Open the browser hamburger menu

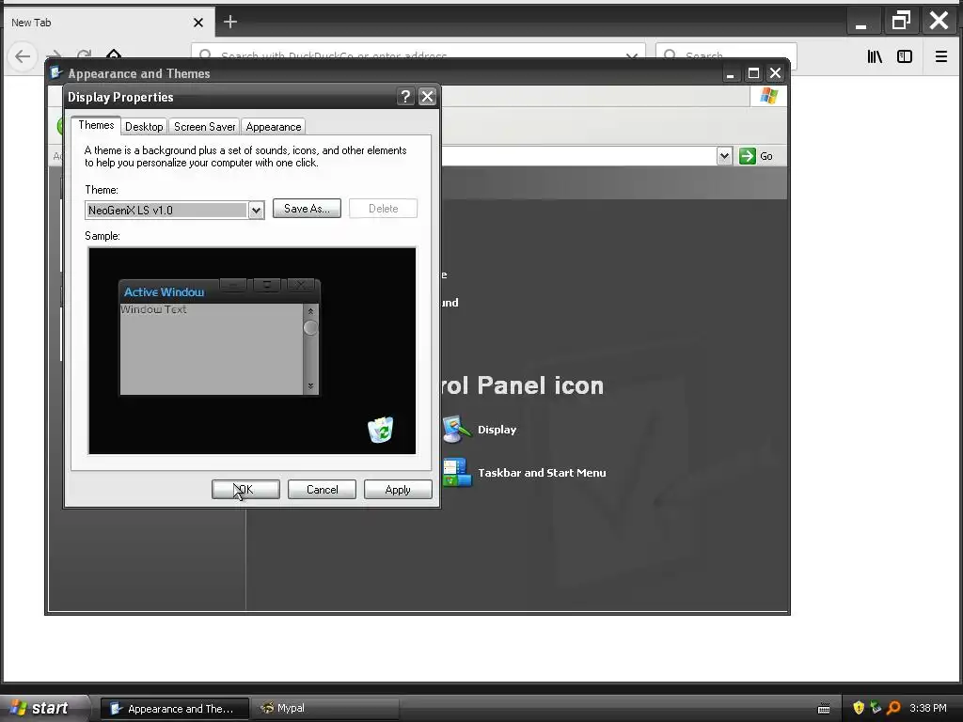click(x=940, y=56)
